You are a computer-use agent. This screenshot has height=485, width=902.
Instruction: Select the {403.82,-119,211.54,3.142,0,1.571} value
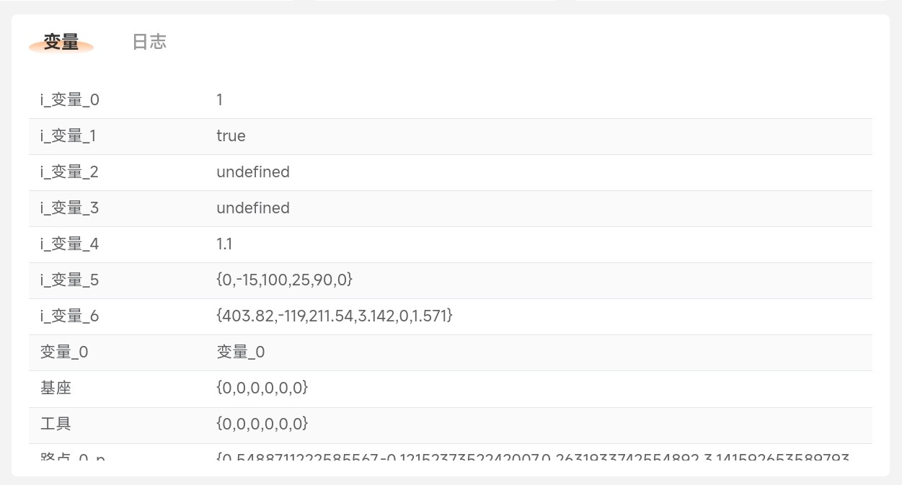point(335,316)
